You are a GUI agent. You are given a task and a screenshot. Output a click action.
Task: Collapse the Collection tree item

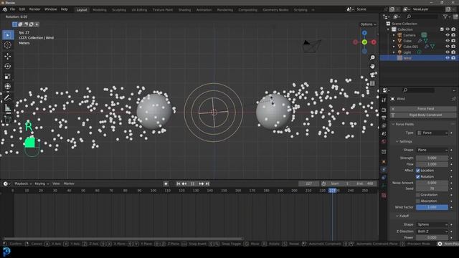coord(388,29)
